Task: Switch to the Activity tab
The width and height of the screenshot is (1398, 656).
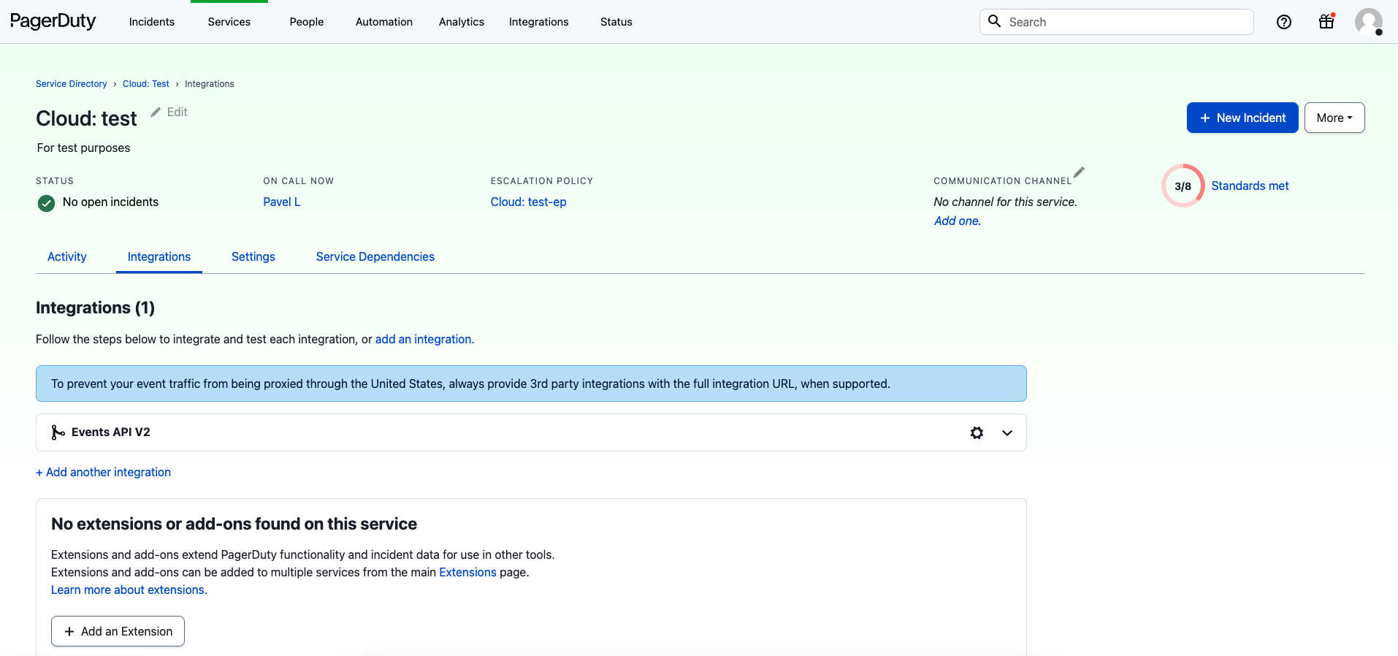Action: pyautogui.click(x=67, y=256)
